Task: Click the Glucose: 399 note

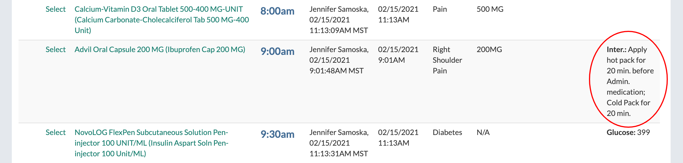Action: pos(628,132)
